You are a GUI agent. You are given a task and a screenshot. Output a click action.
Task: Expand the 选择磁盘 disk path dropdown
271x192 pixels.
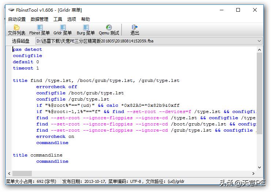(259, 41)
